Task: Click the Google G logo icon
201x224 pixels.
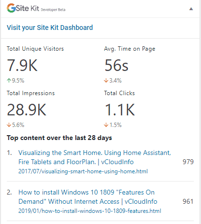Action: (11, 8)
